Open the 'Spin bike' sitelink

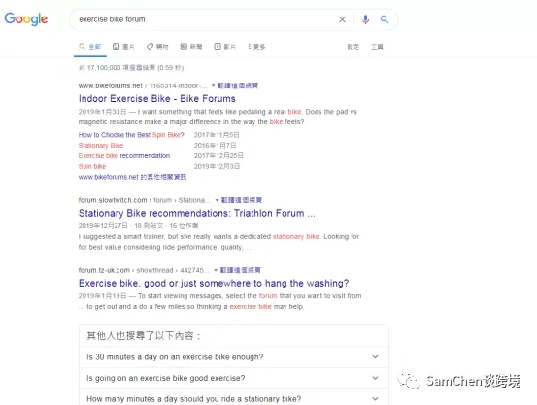(92, 166)
